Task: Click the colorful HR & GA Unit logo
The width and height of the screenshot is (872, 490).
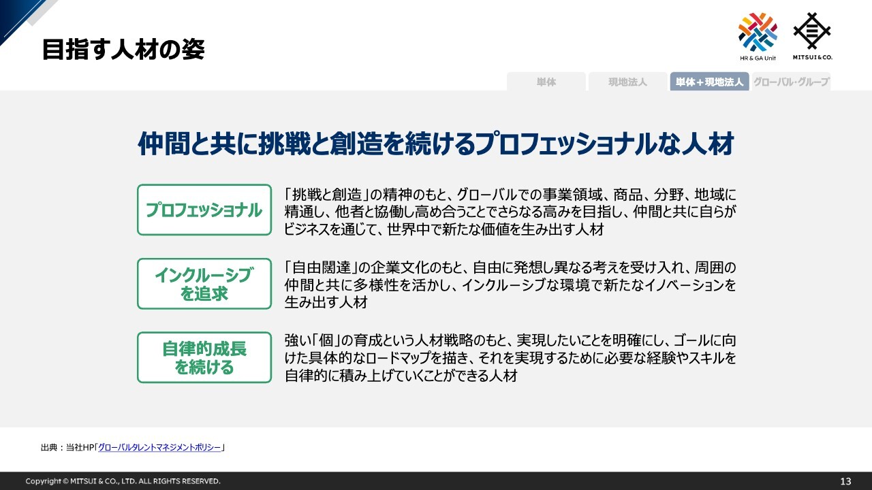Action: click(x=757, y=32)
